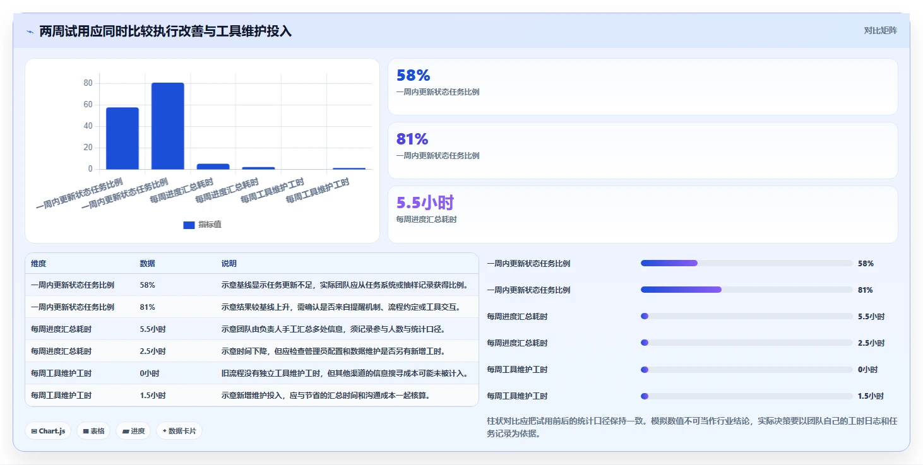Click the 1.5小时 value beside progress bar

point(871,396)
